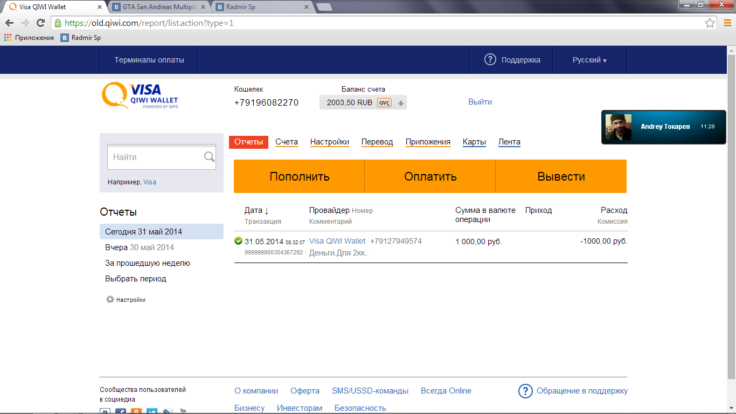The image size is (736, 414).
Task: Open the Карты tab
Action: [474, 142]
